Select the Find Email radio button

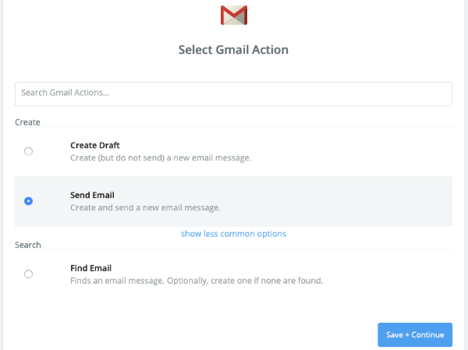tap(28, 274)
